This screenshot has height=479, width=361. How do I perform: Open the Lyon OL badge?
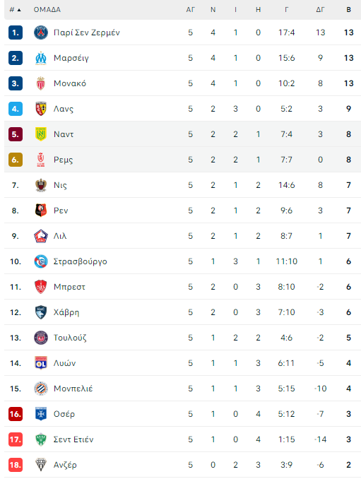(x=40, y=363)
